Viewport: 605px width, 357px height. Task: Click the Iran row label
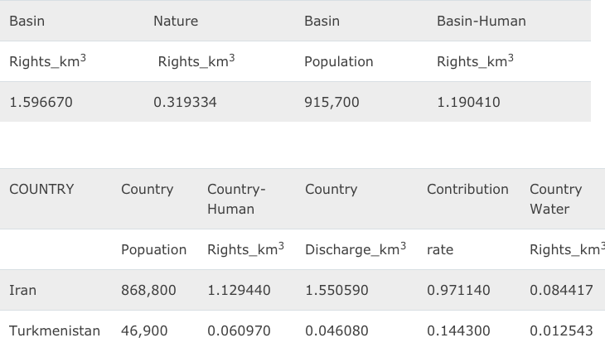coord(23,291)
